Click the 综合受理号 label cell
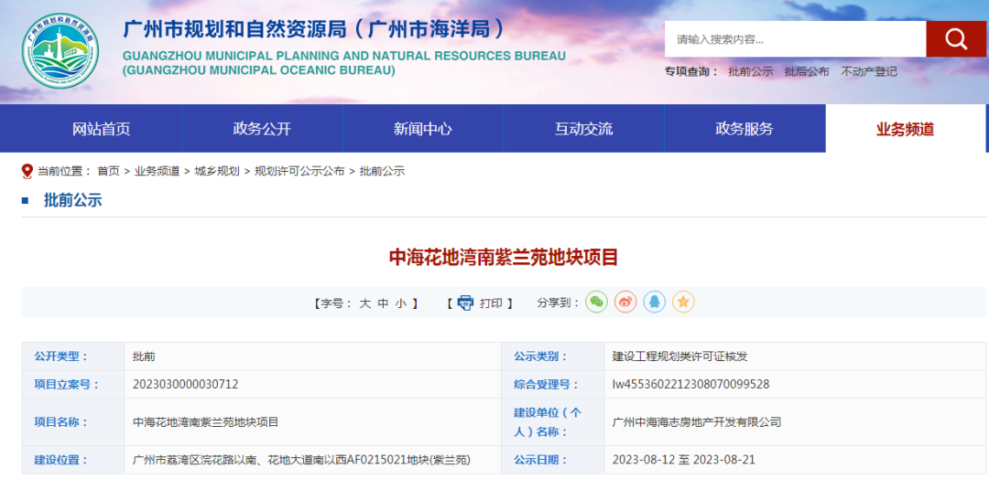Screen dimensions: 989x479 pos(552,384)
